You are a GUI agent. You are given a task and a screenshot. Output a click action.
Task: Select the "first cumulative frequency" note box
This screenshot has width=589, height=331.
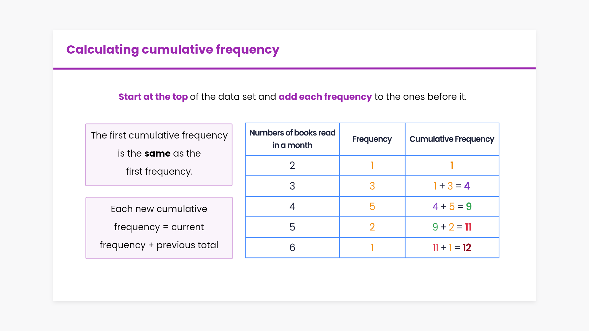click(x=159, y=155)
